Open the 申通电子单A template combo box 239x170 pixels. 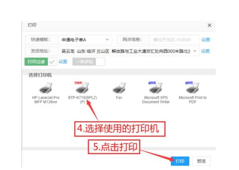(85, 40)
